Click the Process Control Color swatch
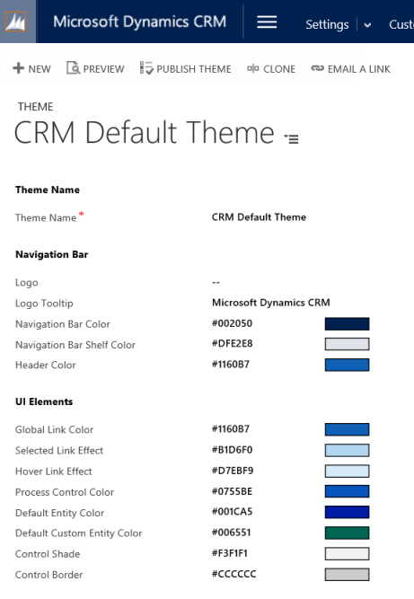 (347, 491)
